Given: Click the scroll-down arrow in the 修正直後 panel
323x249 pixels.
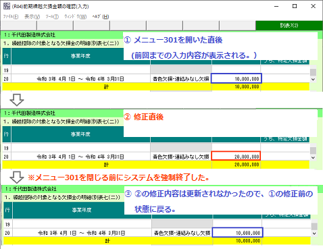Looking at the screenshot, I should point(313,158).
